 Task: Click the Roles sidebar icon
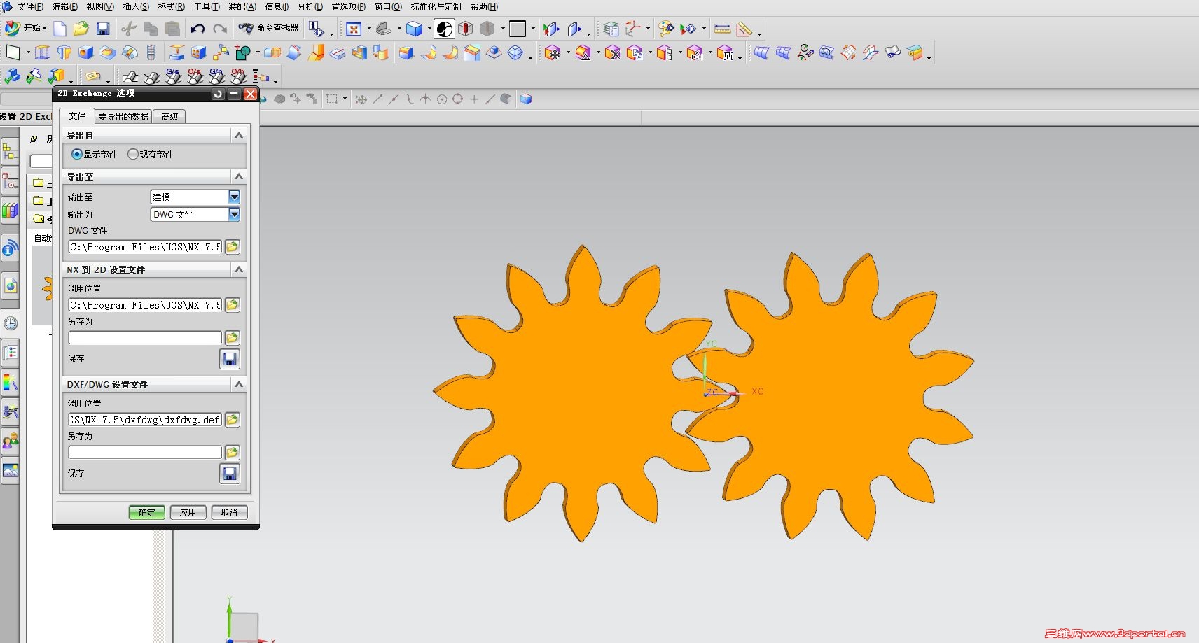pos(11,441)
